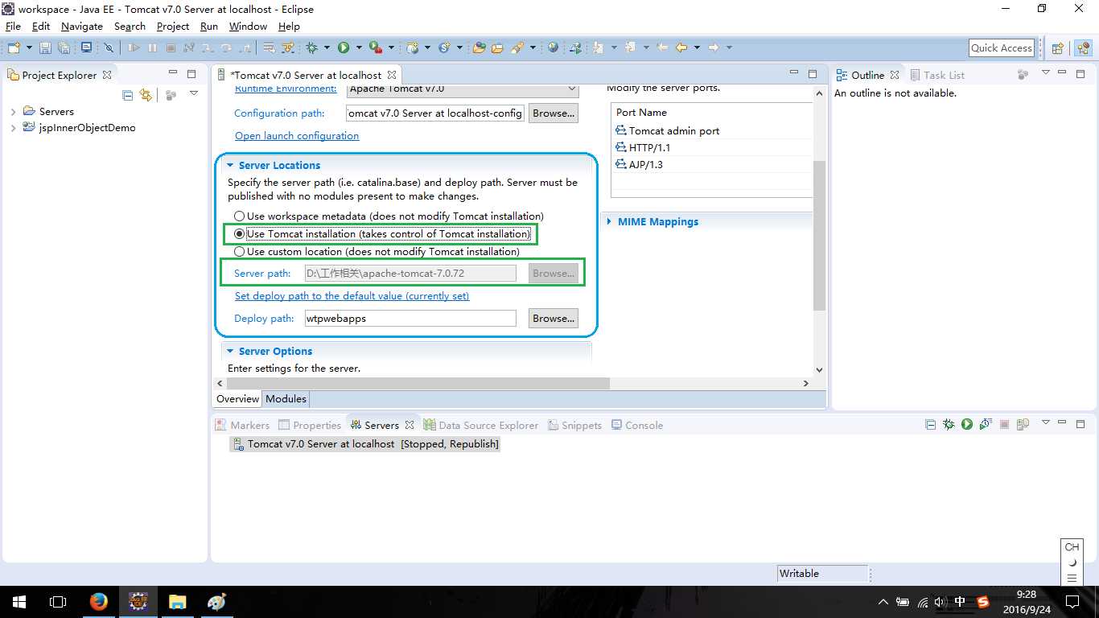
Task: Click the Java EE perspective icon
Action: pyautogui.click(x=1083, y=48)
